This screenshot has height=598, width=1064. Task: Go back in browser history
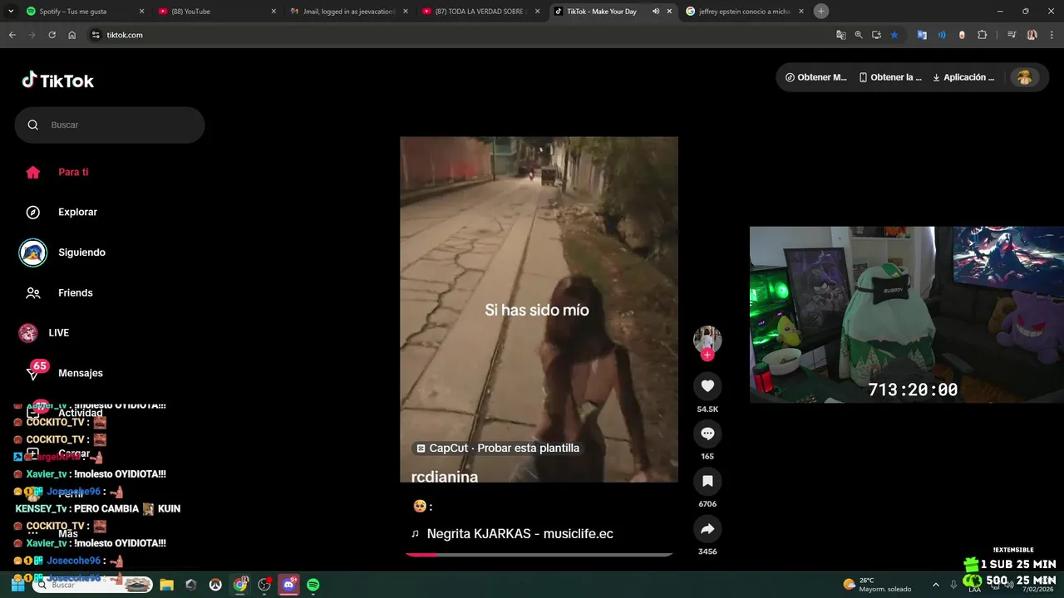tap(12, 35)
